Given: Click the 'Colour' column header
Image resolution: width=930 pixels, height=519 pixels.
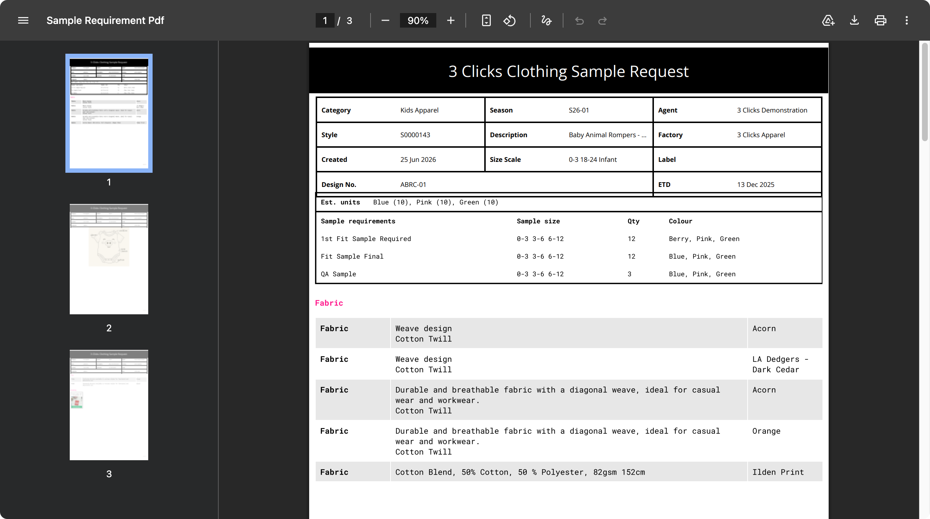Looking at the screenshot, I should [680, 221].
